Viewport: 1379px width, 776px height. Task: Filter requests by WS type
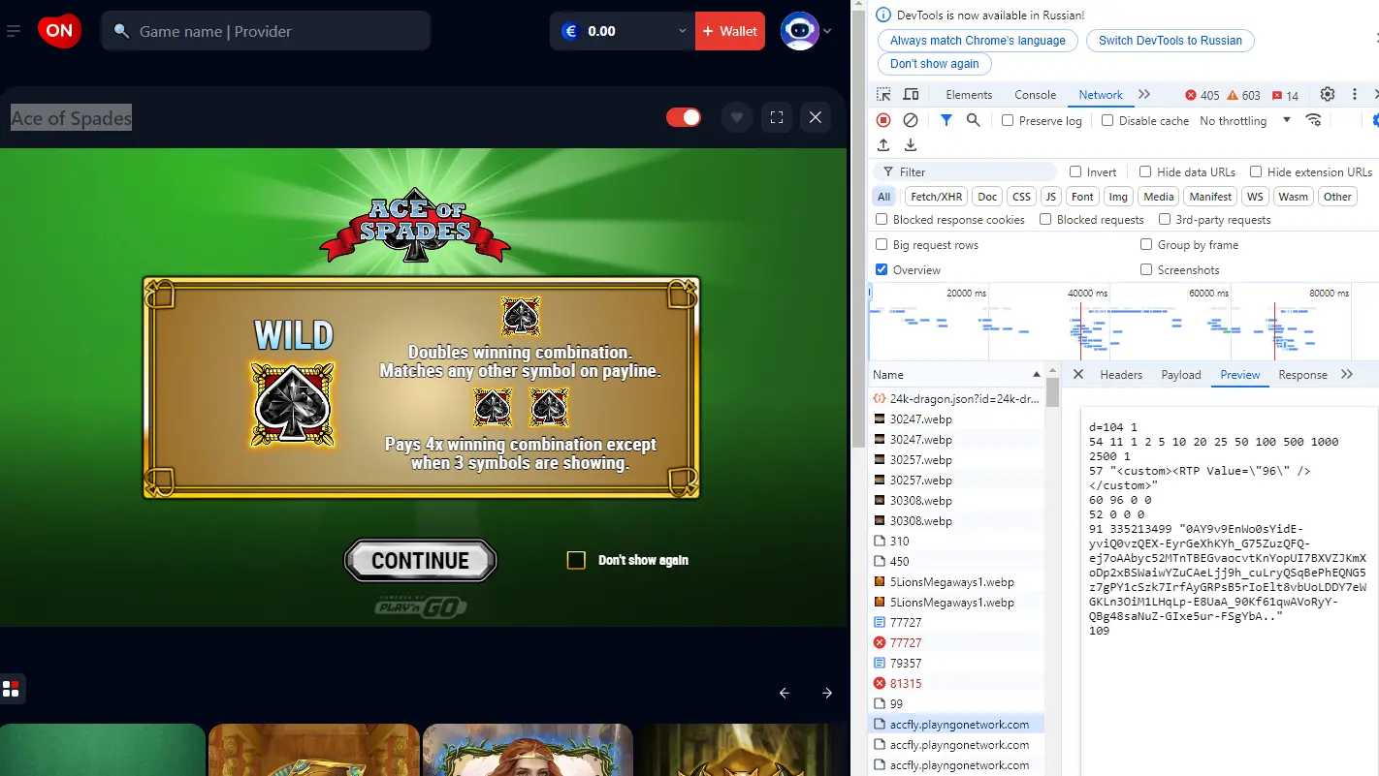1255,197
